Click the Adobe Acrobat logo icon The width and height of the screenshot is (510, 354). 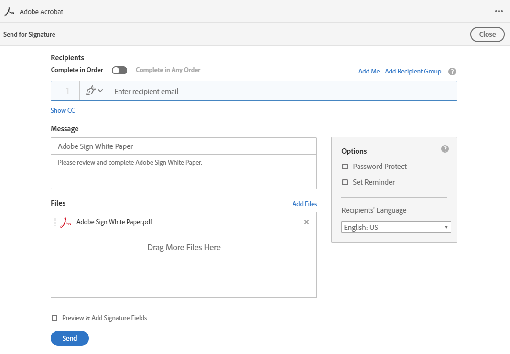pyautogui.click(x=9, y=12)
